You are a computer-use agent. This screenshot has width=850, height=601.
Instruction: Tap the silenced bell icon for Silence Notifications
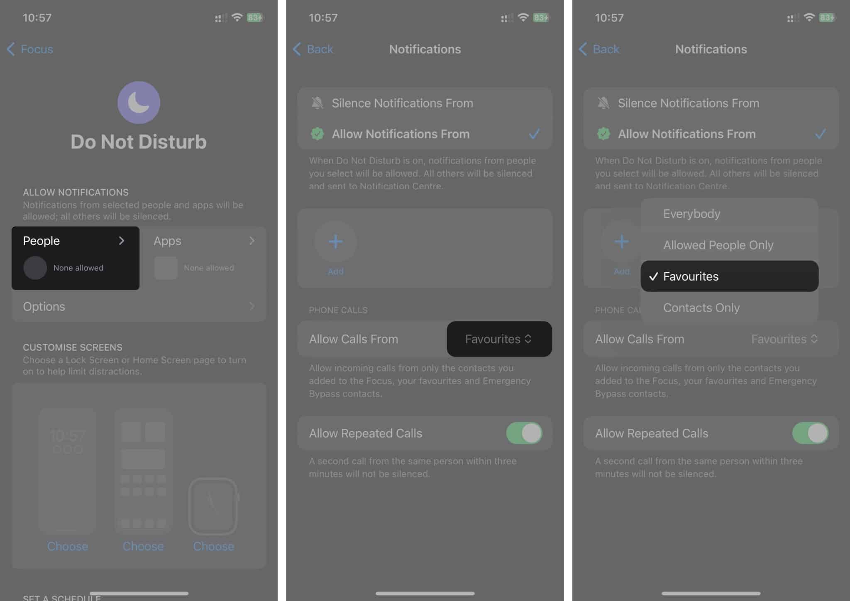[x=318, y=103]
